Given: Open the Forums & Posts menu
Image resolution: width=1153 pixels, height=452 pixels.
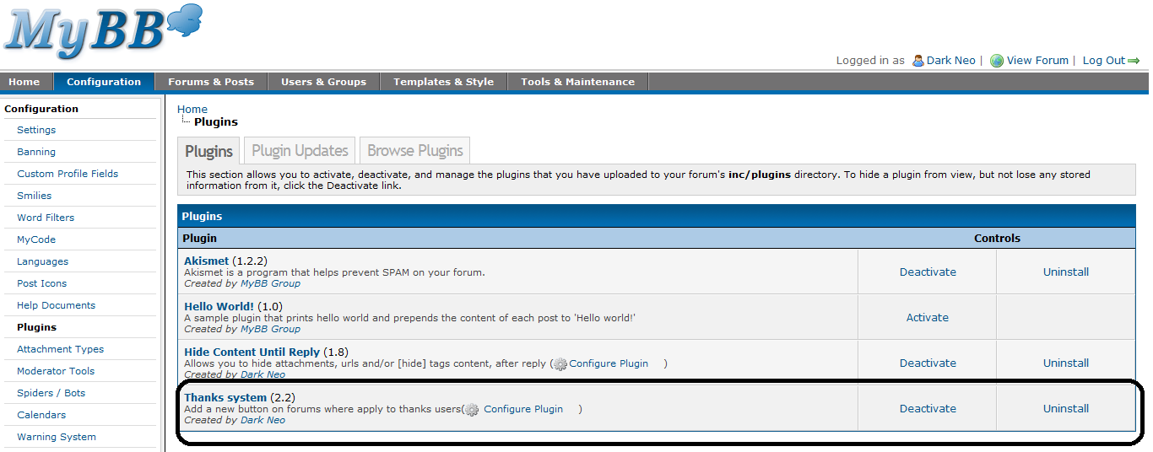Looking at the screenshot, I should tap(211, 82).
